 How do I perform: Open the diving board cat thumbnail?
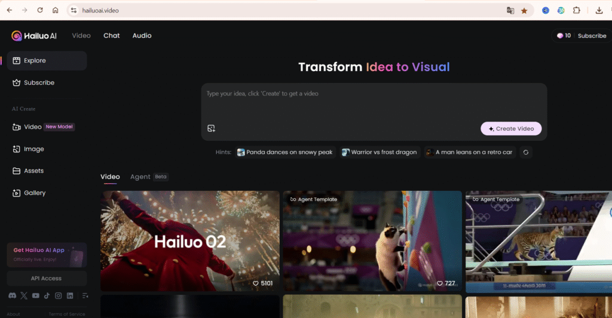click(x=538, y=242)
